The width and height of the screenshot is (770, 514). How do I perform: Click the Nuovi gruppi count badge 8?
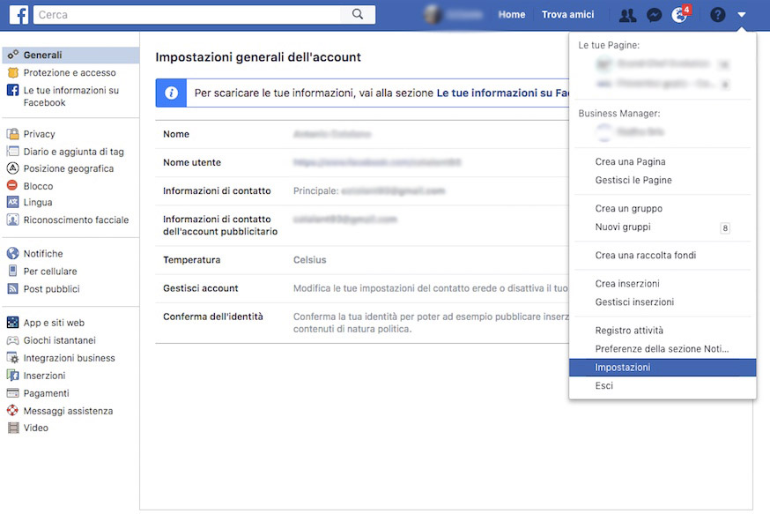point(725,228)
